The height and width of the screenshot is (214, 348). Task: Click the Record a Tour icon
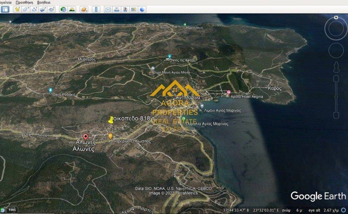tap(52, 9)
